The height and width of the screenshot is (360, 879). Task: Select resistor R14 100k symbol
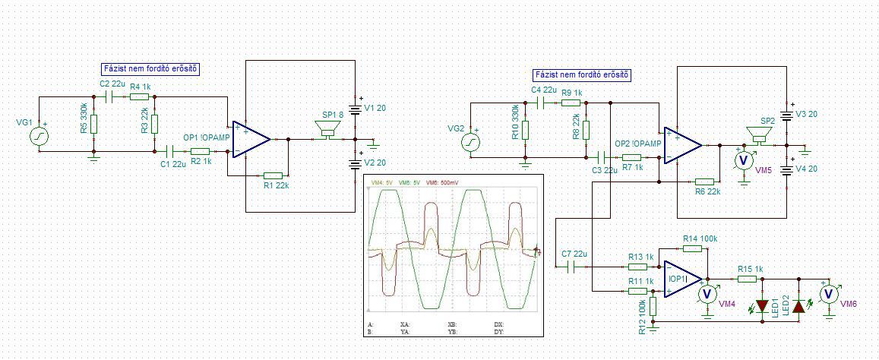692,248
